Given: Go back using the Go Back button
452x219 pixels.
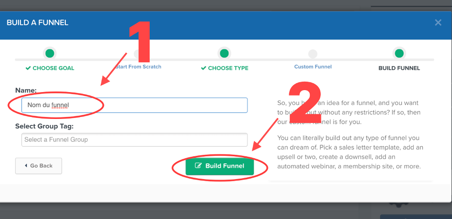Looking at the screenshot, I should click(38, 166).
